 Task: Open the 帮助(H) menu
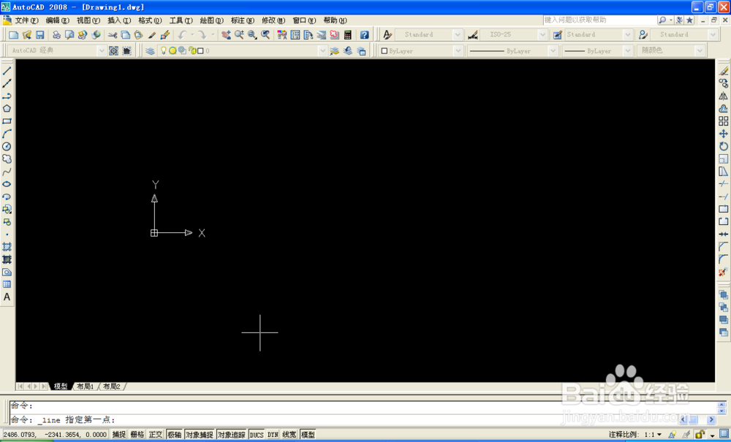(336, 20)
